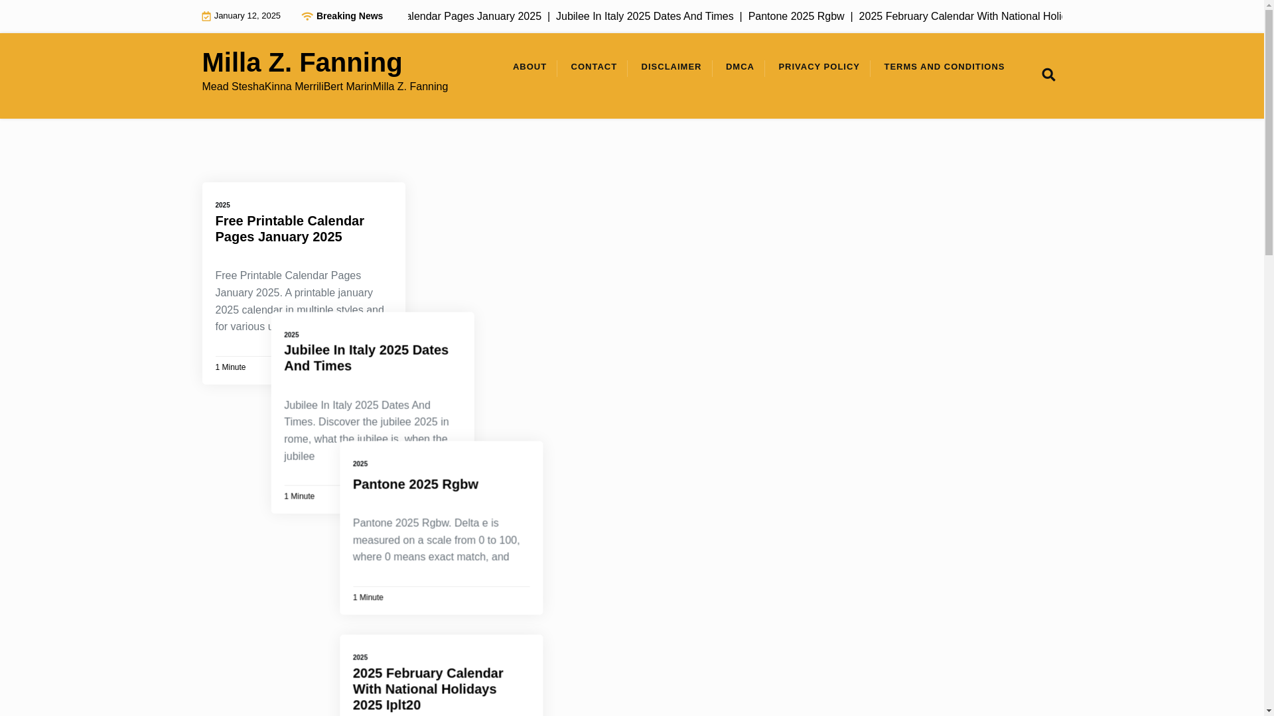Open Free Printable Calendar Pages January 2025 post
This screenshot has width=1274, height=716.
coord(289,229)
